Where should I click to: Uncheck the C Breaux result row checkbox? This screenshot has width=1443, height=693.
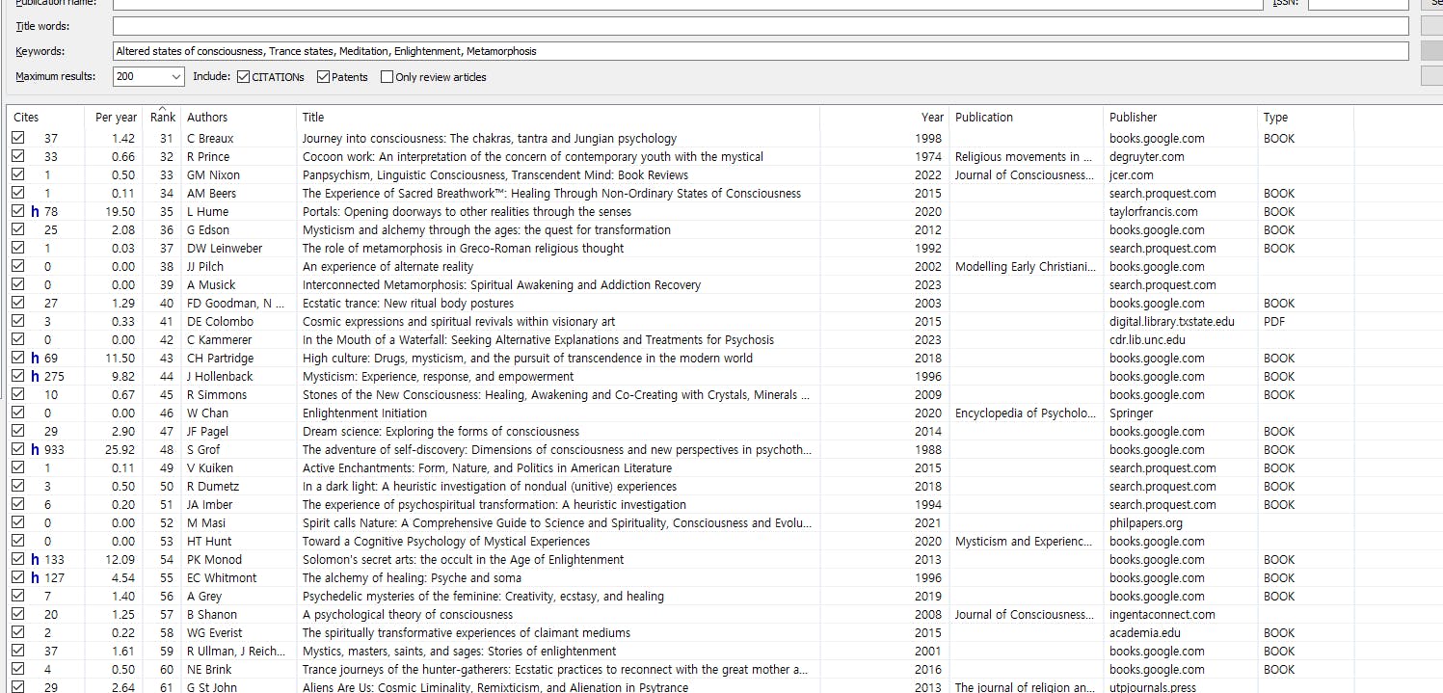coord(17,139)
